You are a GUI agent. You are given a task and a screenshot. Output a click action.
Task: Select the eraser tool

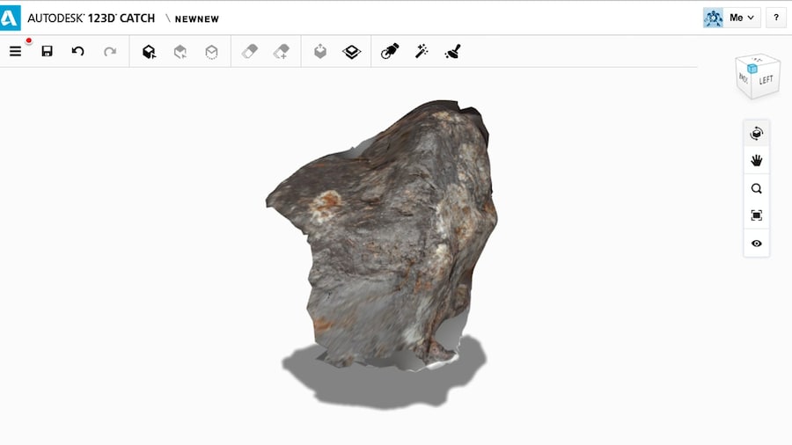pyautogui.click(x=250, y=51)
